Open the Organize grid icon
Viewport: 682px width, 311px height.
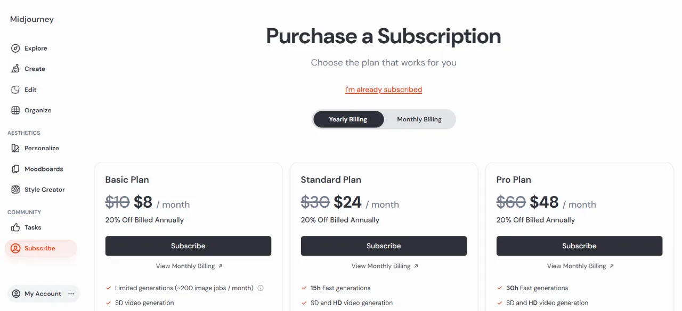(15, 110)
